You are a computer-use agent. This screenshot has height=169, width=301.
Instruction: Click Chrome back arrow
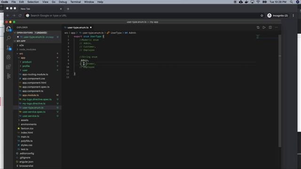(8, 15)
